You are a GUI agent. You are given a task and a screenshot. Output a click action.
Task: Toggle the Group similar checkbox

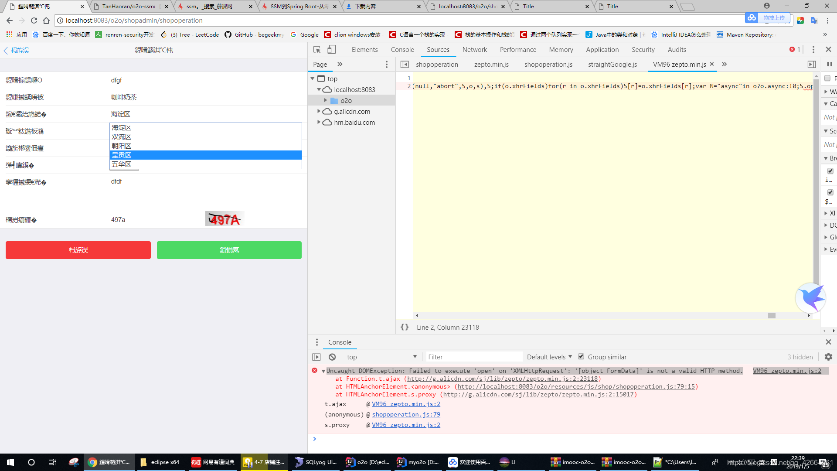click(581, 357)
